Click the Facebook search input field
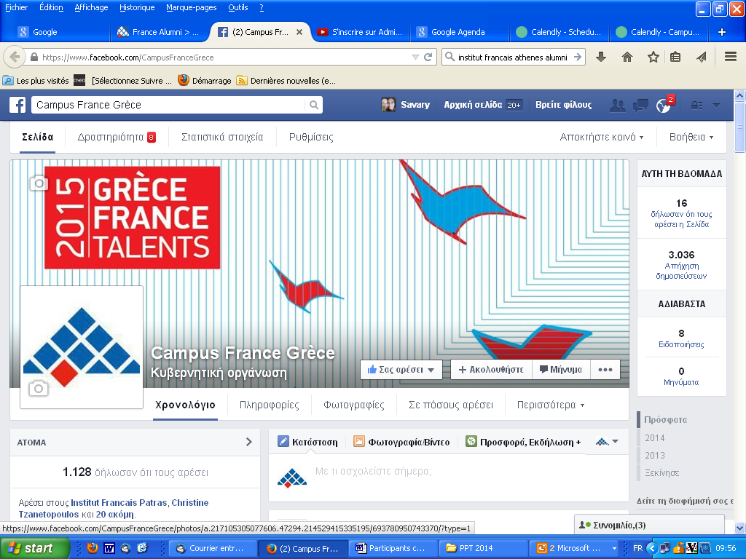Image resolution: width=746 pixels, height=559 pixels. [170, 105]
